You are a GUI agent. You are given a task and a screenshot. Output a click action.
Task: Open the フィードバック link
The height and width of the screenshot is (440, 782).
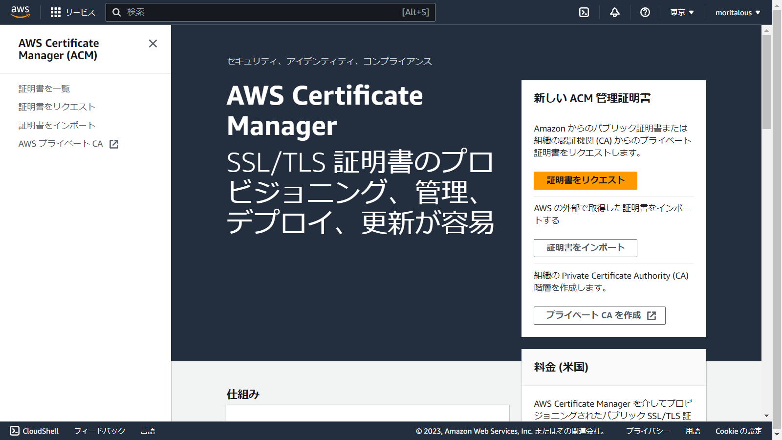tap(99, 431)
